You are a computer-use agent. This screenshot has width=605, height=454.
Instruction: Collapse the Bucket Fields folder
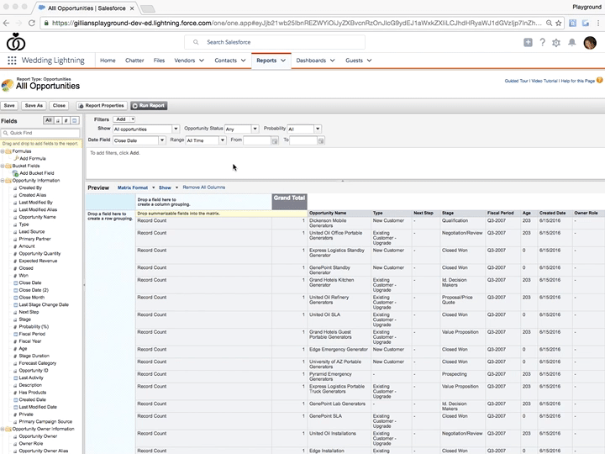coord(3,166)
